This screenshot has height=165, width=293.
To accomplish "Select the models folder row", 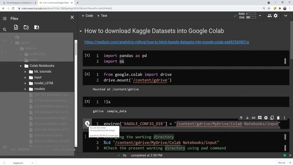I will [37, 89].
